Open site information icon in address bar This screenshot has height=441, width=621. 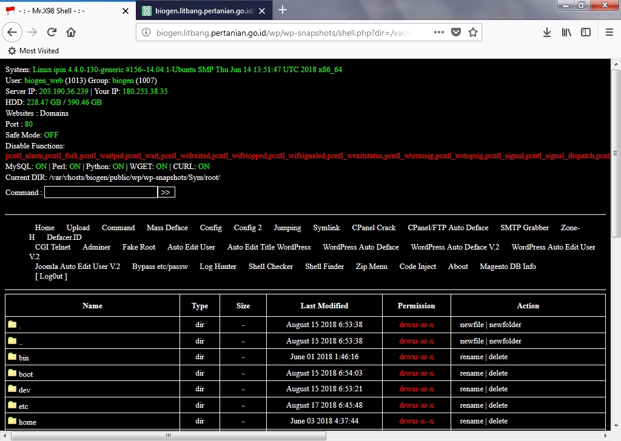(x=146, y=33)
